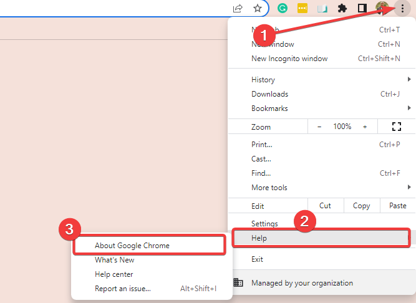Open Settings from the Chrome menu
The height and width of the screenshot is (303, 416).
[x=322, y=223]
